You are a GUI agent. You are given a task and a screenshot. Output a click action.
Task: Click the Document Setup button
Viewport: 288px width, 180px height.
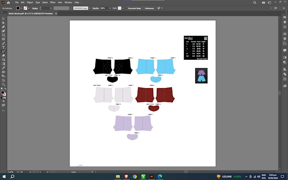click(134, 8)
